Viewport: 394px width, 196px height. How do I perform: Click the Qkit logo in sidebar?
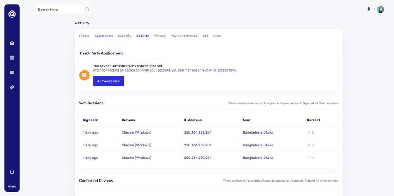(12, 14)
